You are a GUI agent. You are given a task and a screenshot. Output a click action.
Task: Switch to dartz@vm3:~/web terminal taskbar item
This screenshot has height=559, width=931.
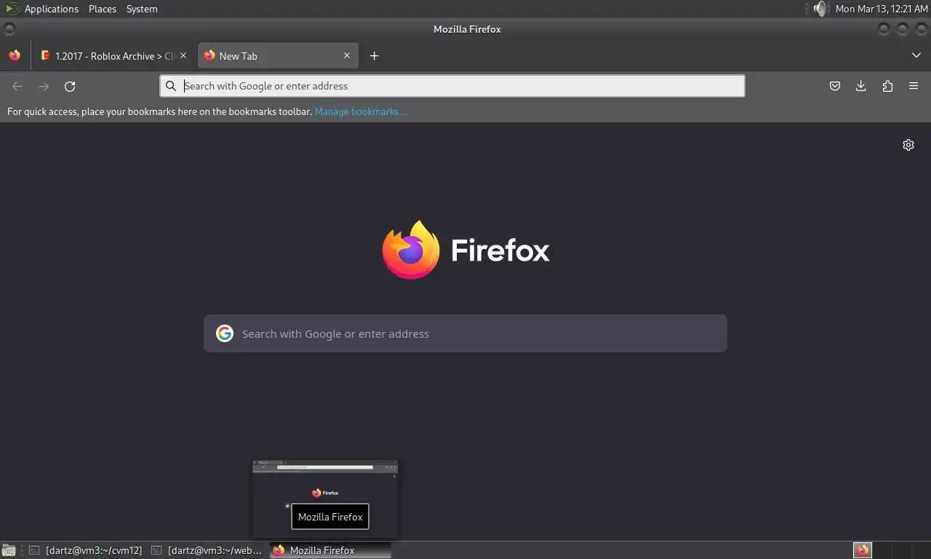[x=208, y=550]
